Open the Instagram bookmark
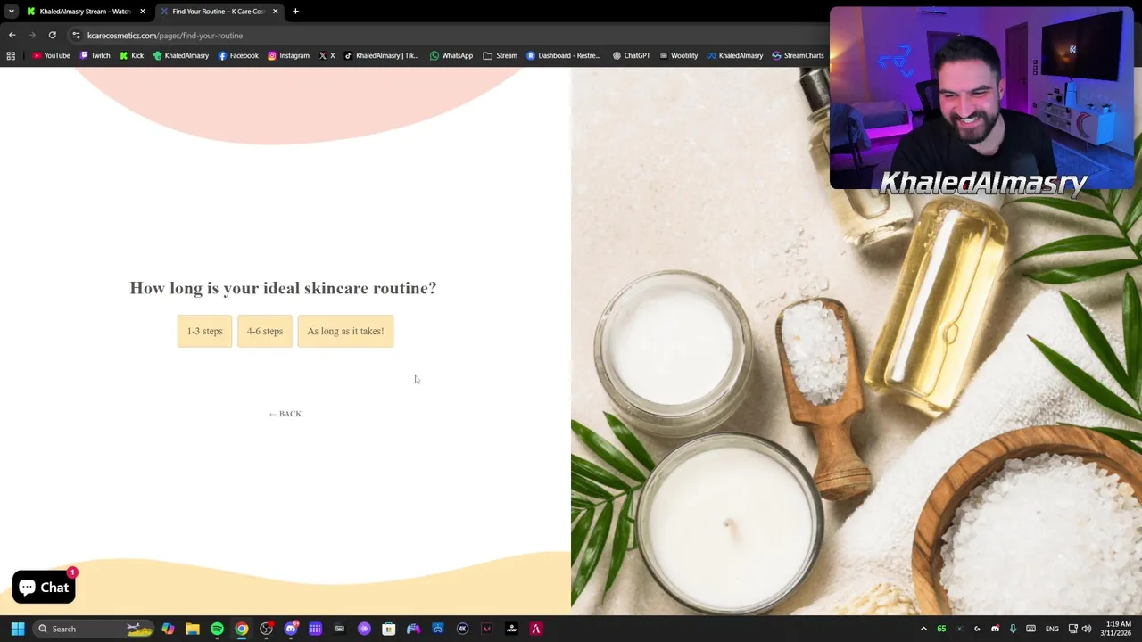Screen dimensions: 1142x642 pyautogui.click(x=288, y=55)
